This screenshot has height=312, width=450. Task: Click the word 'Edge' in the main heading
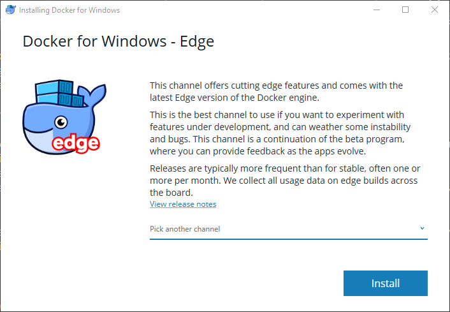[x=197, y=42]
